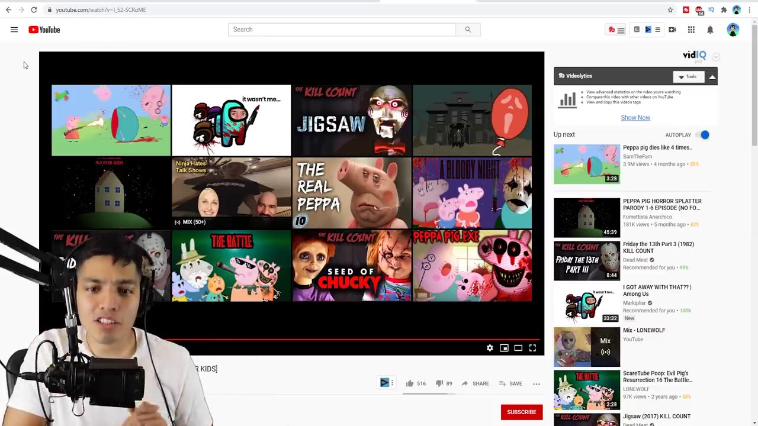
Task: Click the SamTheFam channel name
Action: pyautogui.click(x=637, y=157)
